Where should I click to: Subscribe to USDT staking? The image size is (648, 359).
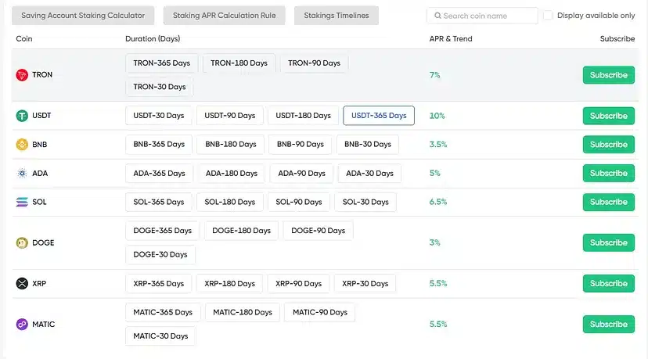[609, 116]
